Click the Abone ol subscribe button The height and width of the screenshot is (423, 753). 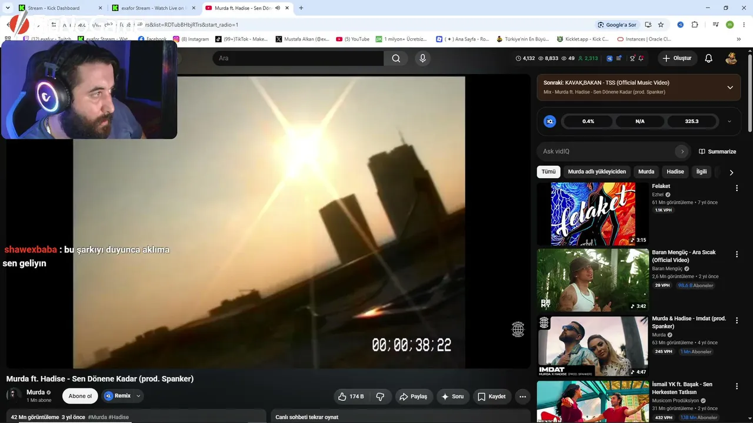point(80,396)
